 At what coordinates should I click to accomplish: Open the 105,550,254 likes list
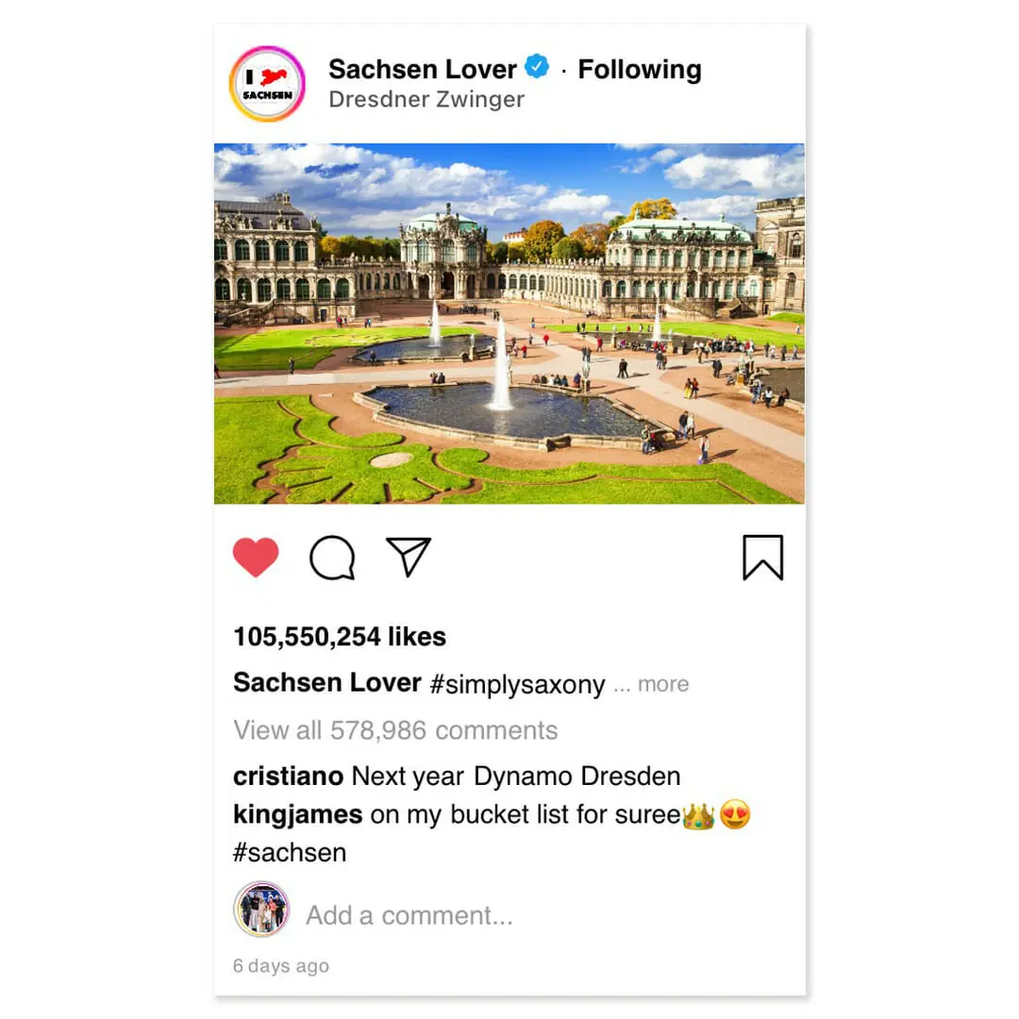pos(340,637)
